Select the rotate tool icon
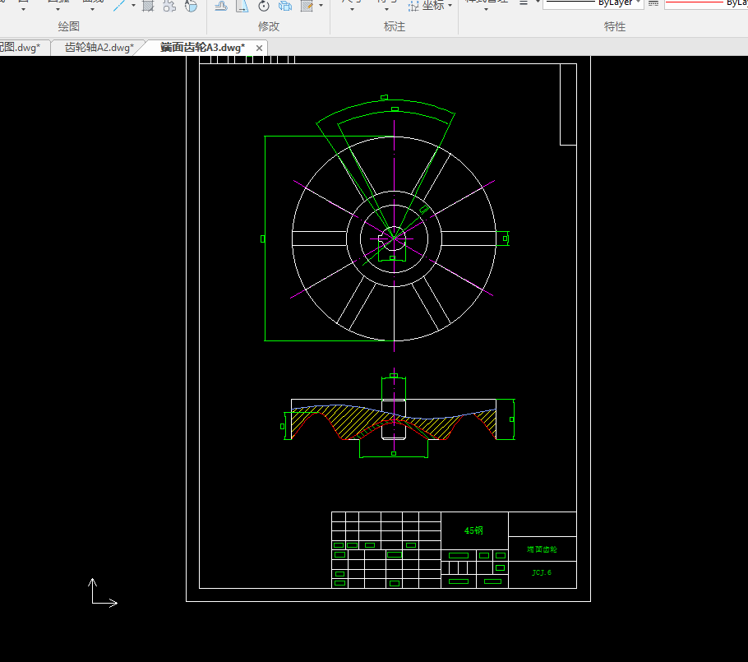The image size is (748, 662). pos(264,6)
